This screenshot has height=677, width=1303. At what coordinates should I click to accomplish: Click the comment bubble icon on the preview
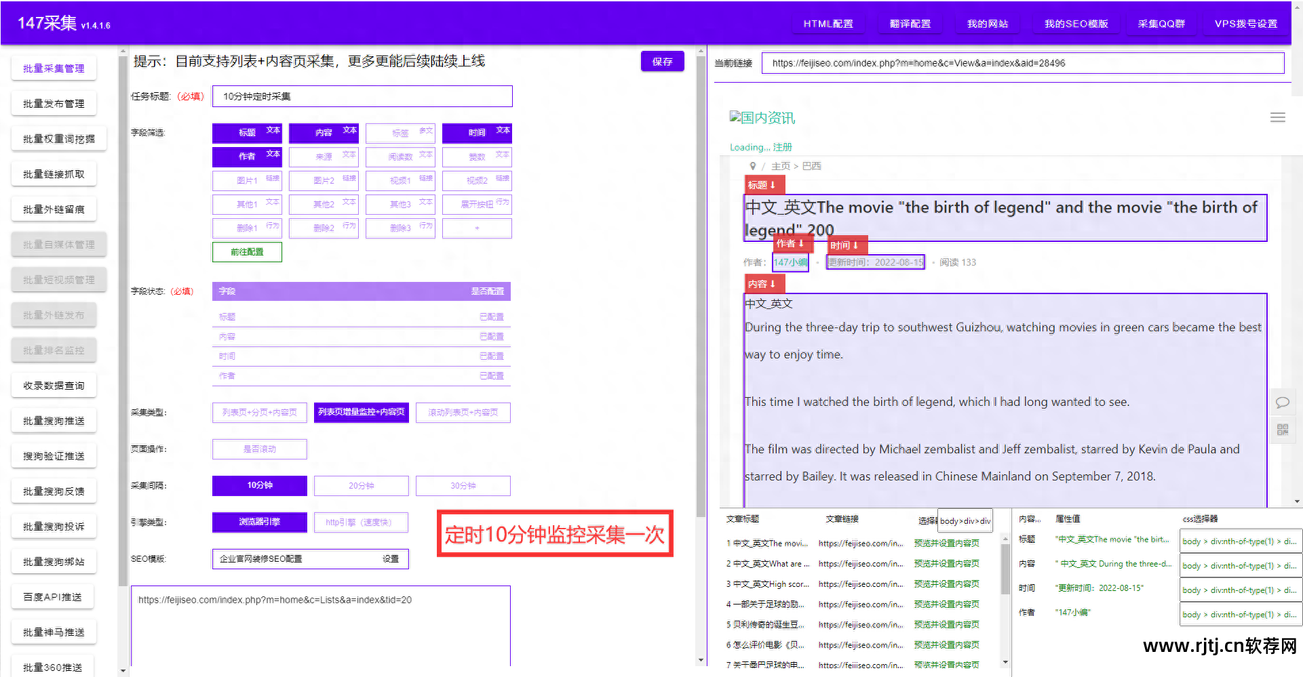click(1282, 402)
